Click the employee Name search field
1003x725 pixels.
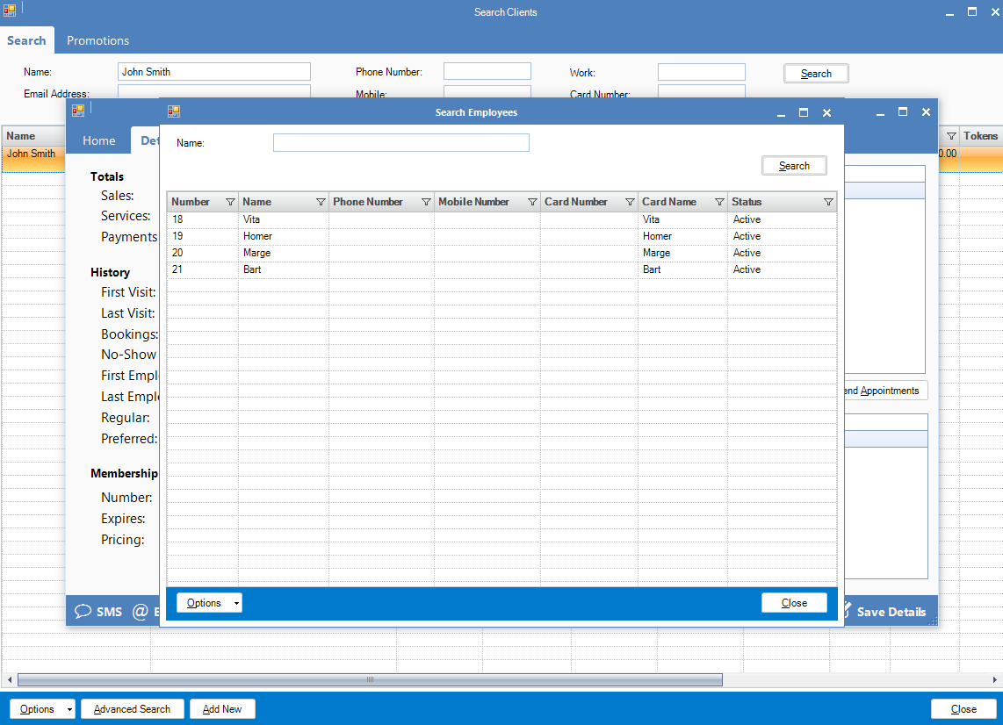tap(400, 142)
